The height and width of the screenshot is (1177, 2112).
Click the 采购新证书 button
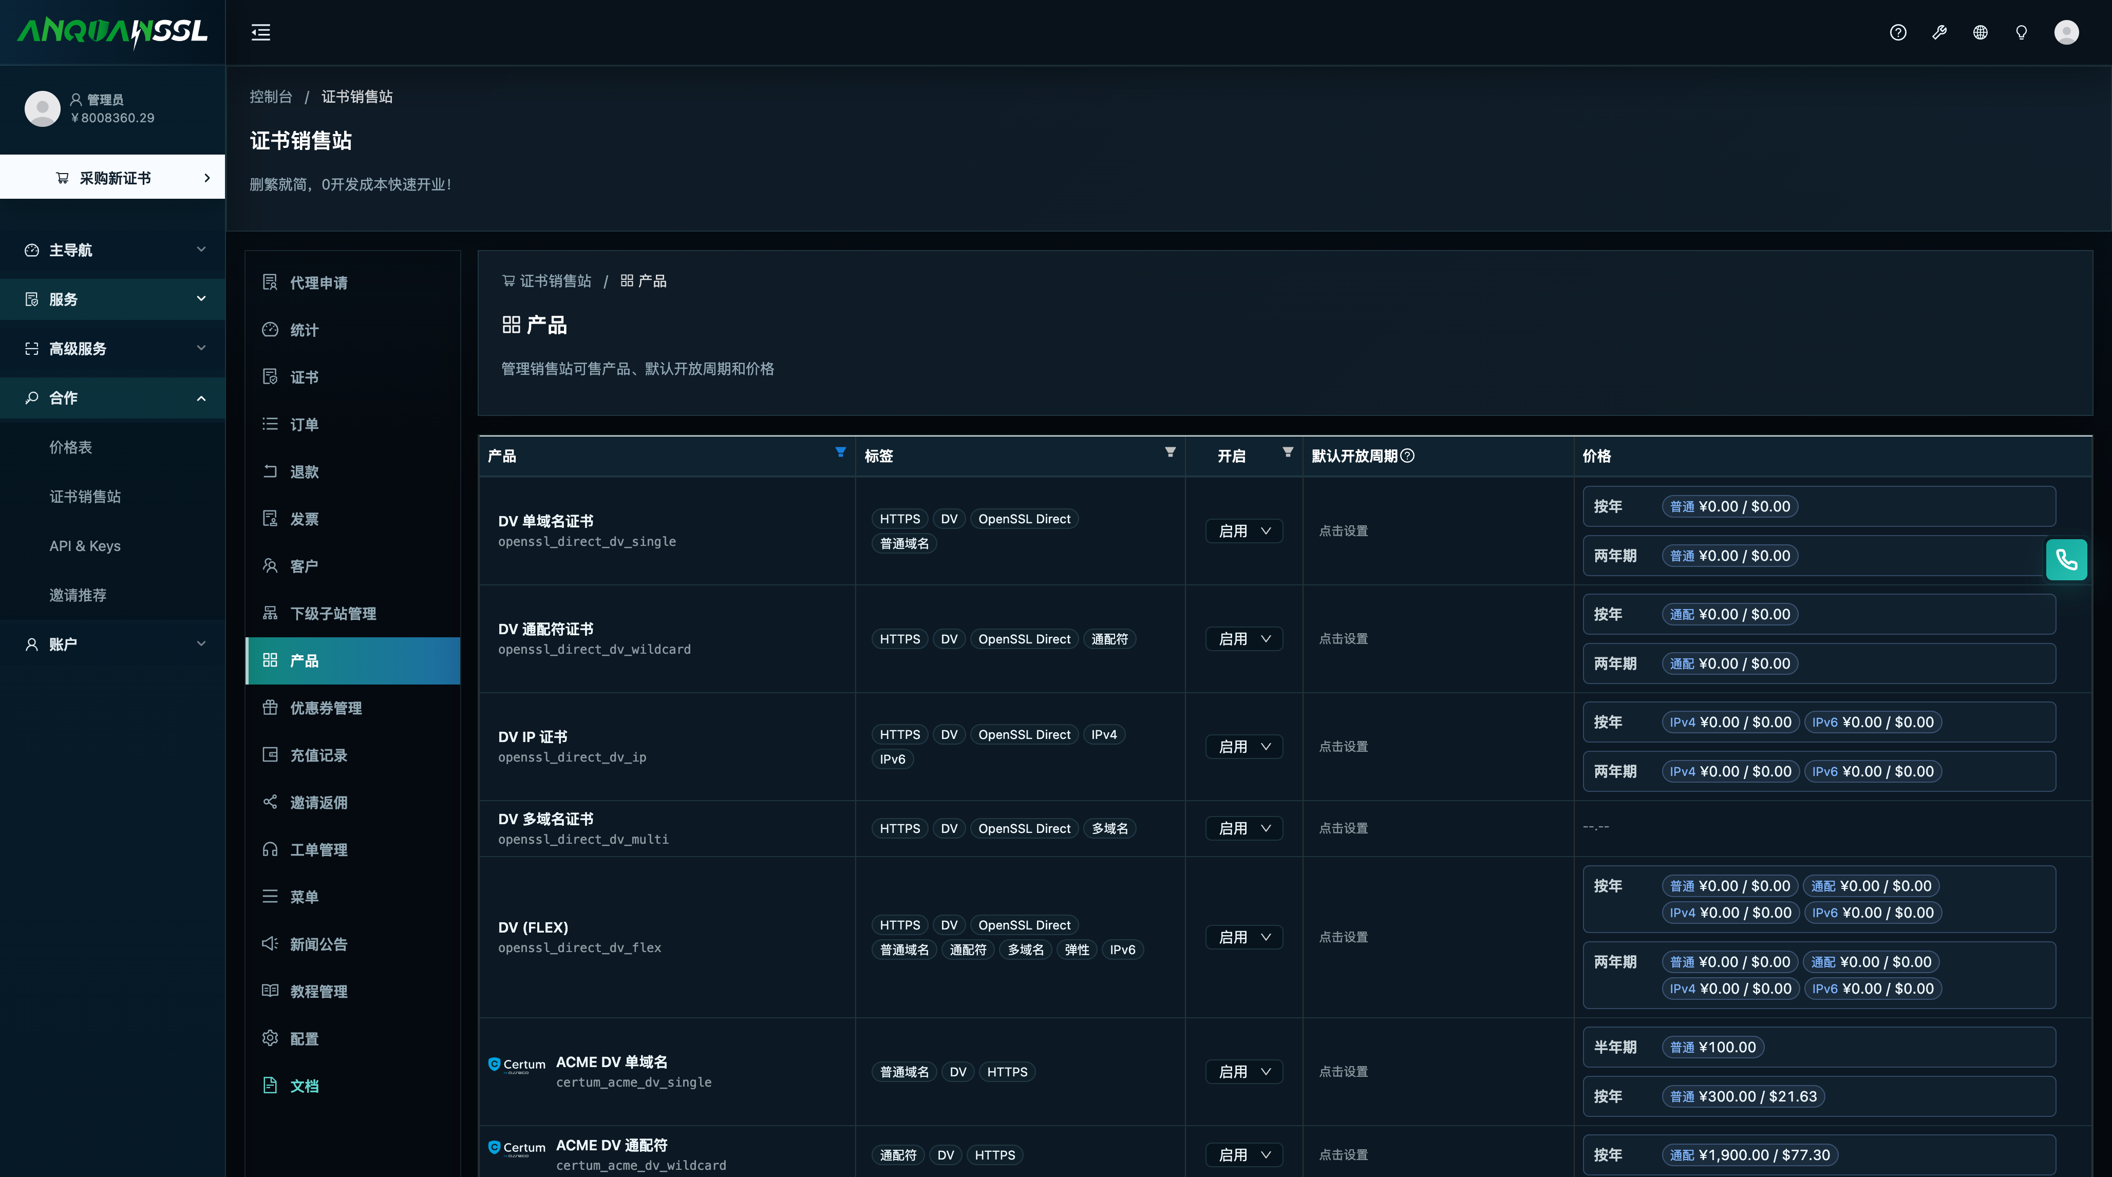(112, 177)
